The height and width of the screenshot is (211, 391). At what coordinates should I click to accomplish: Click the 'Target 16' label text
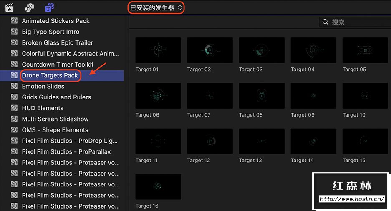[x=147, y=206]
